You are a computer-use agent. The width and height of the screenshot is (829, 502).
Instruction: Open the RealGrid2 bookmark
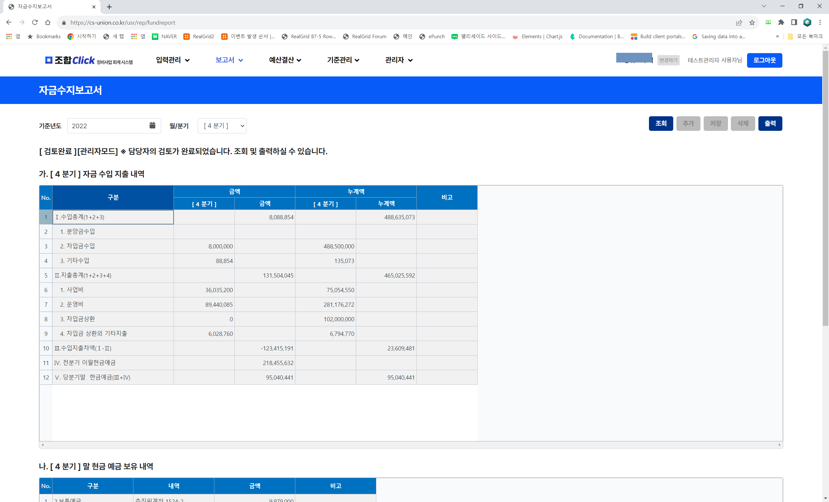[x=199, y=36]
